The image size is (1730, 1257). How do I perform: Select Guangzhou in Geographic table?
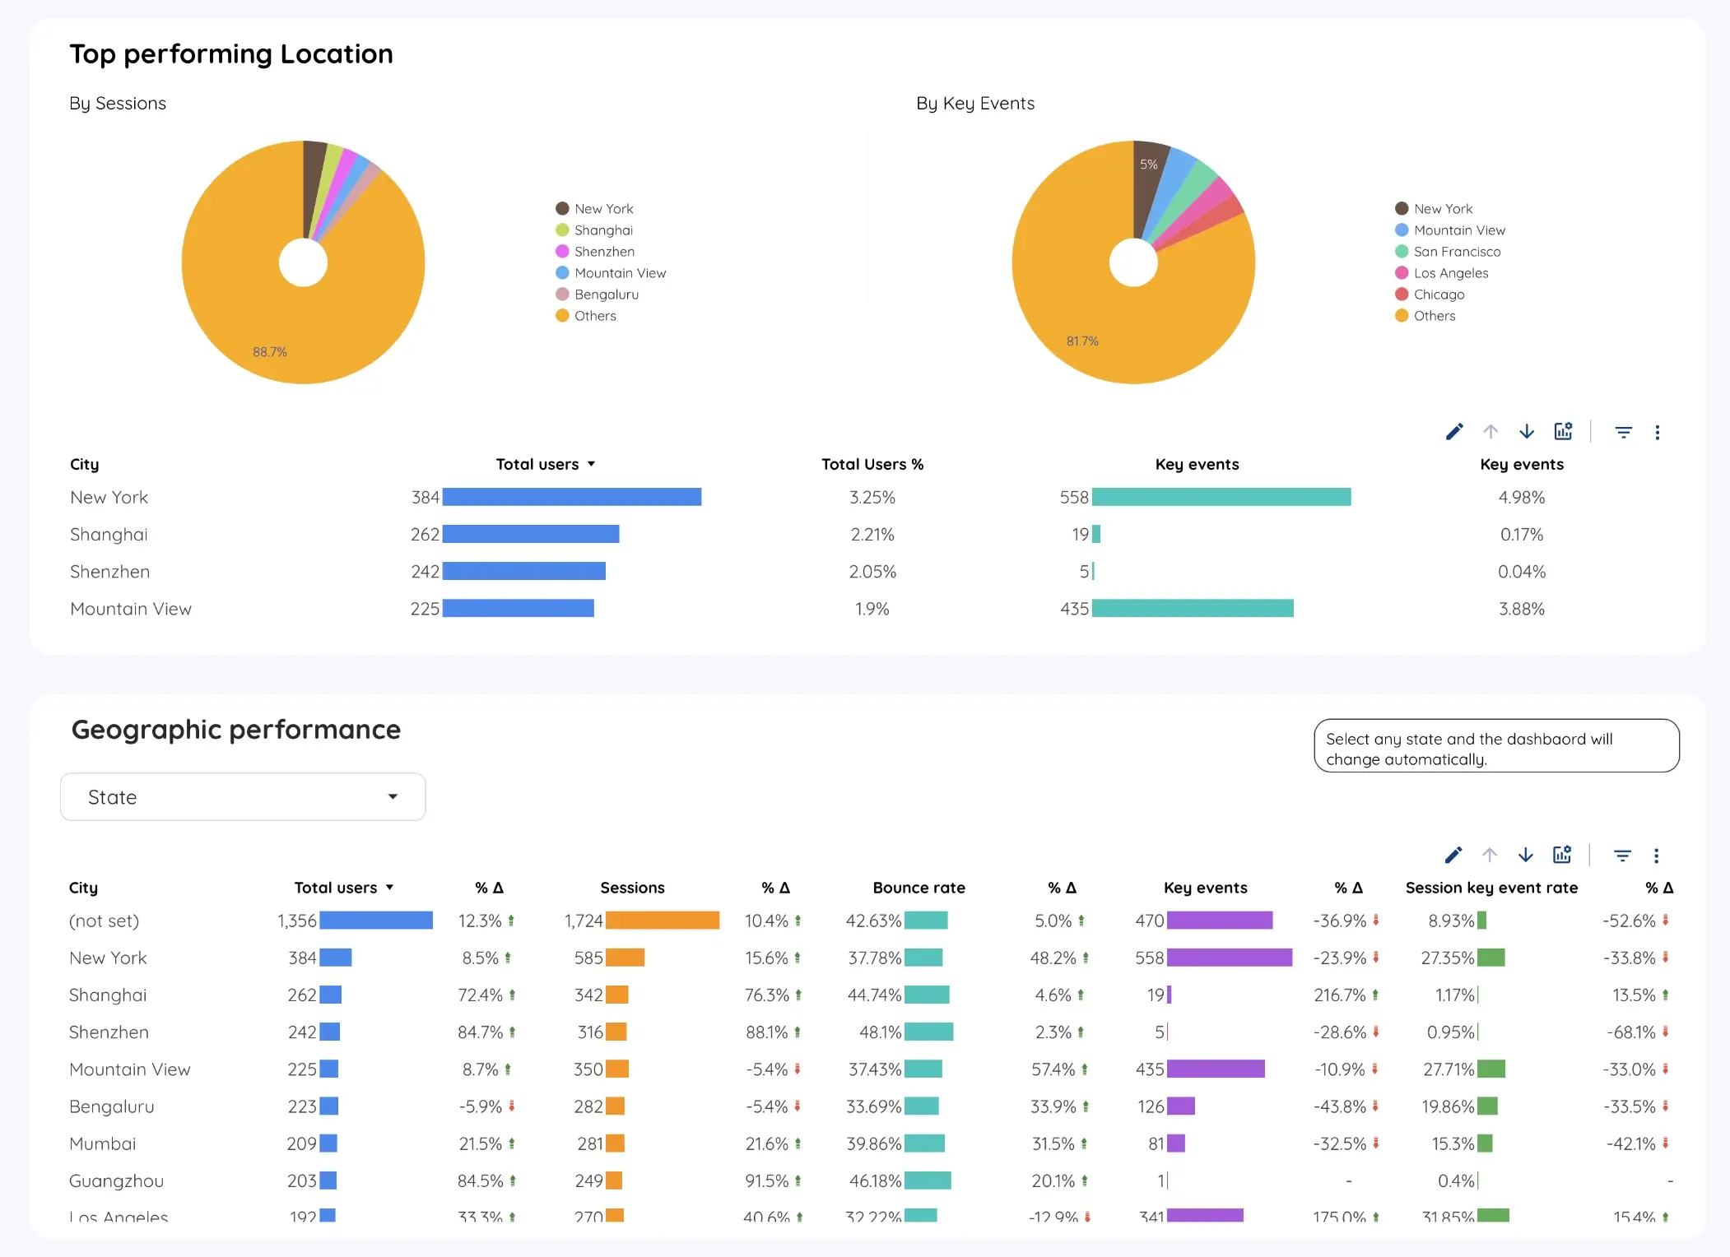tap(116, 1181)
